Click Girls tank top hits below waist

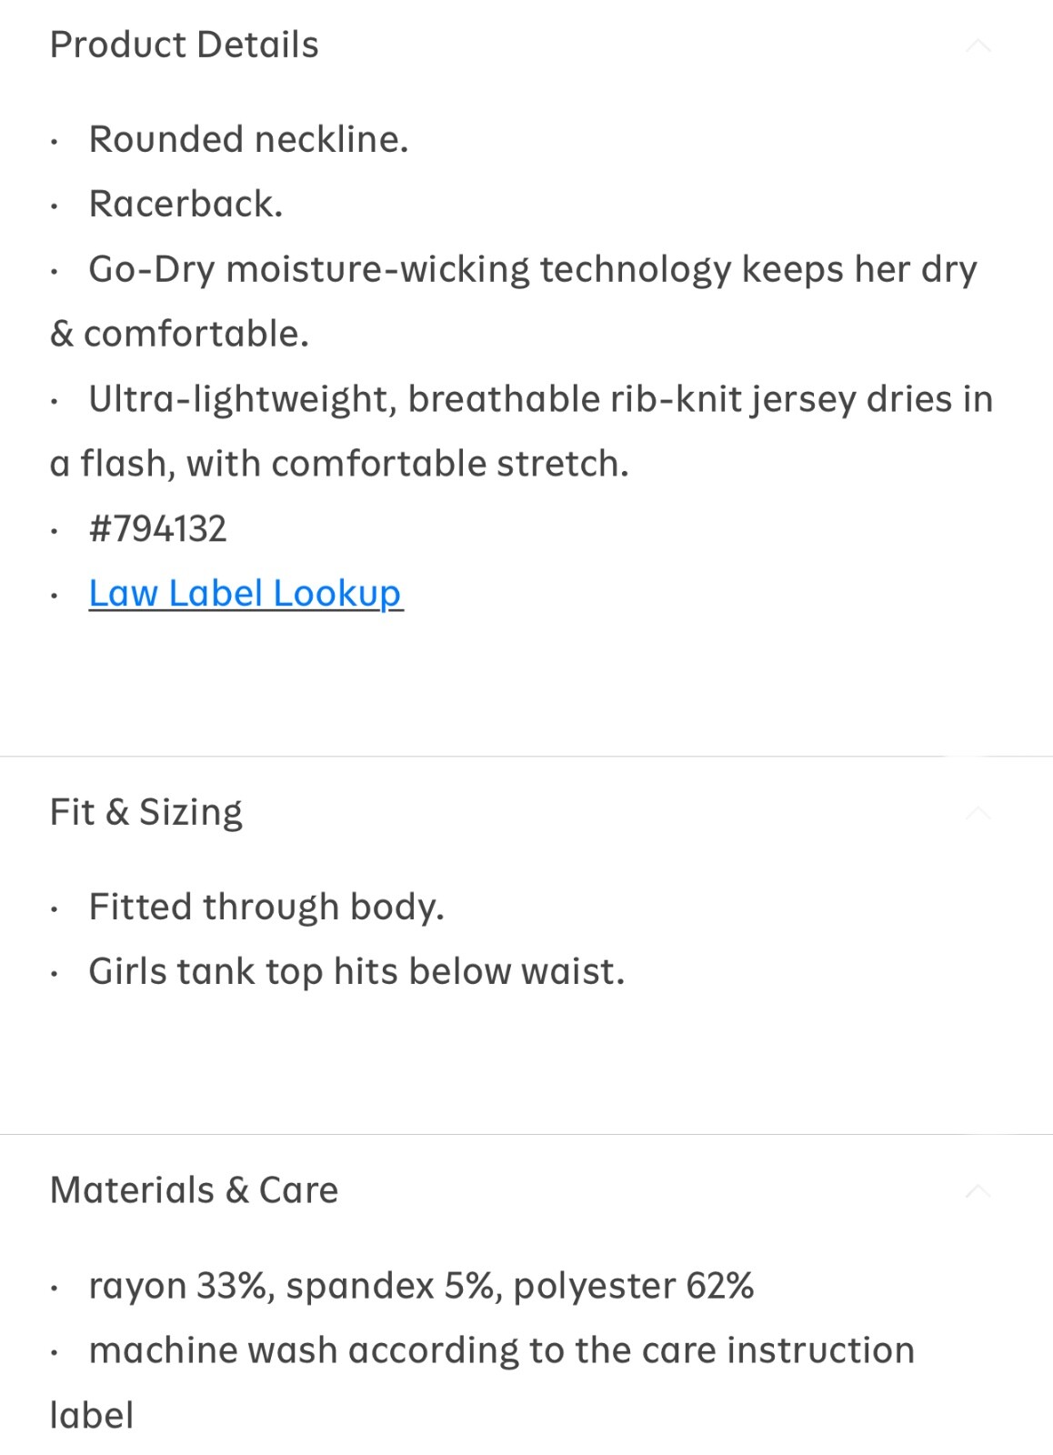pyautogui.click(x=356, y=971)
